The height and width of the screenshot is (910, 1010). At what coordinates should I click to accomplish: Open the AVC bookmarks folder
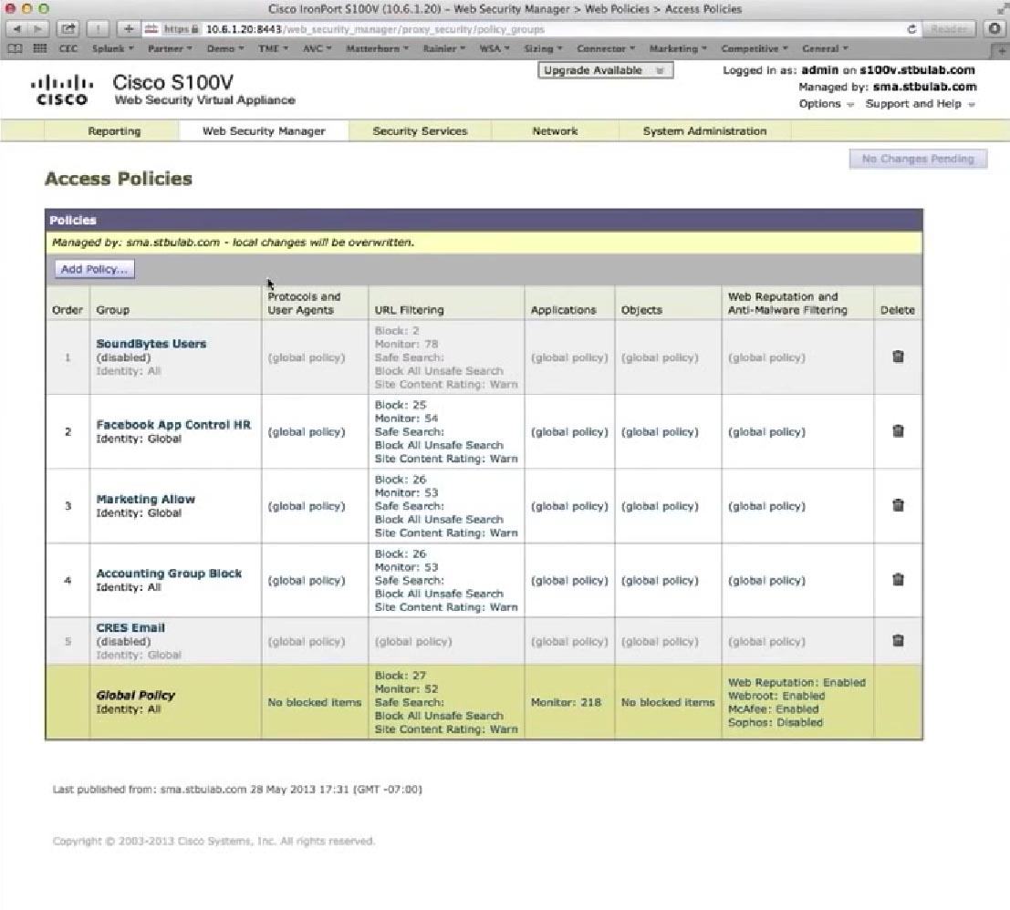point(317,48)
